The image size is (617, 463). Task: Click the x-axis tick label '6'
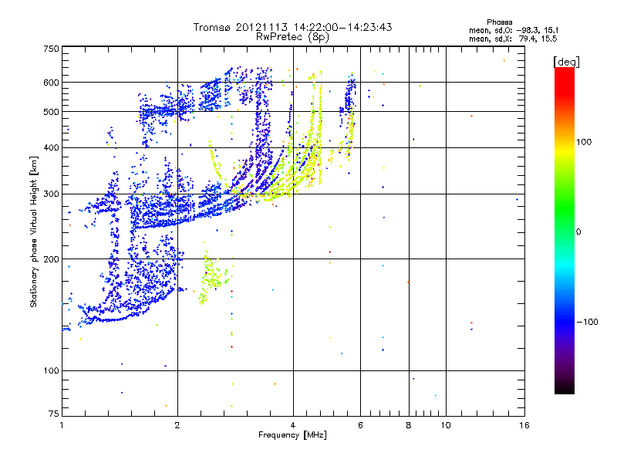pos(360,425)
